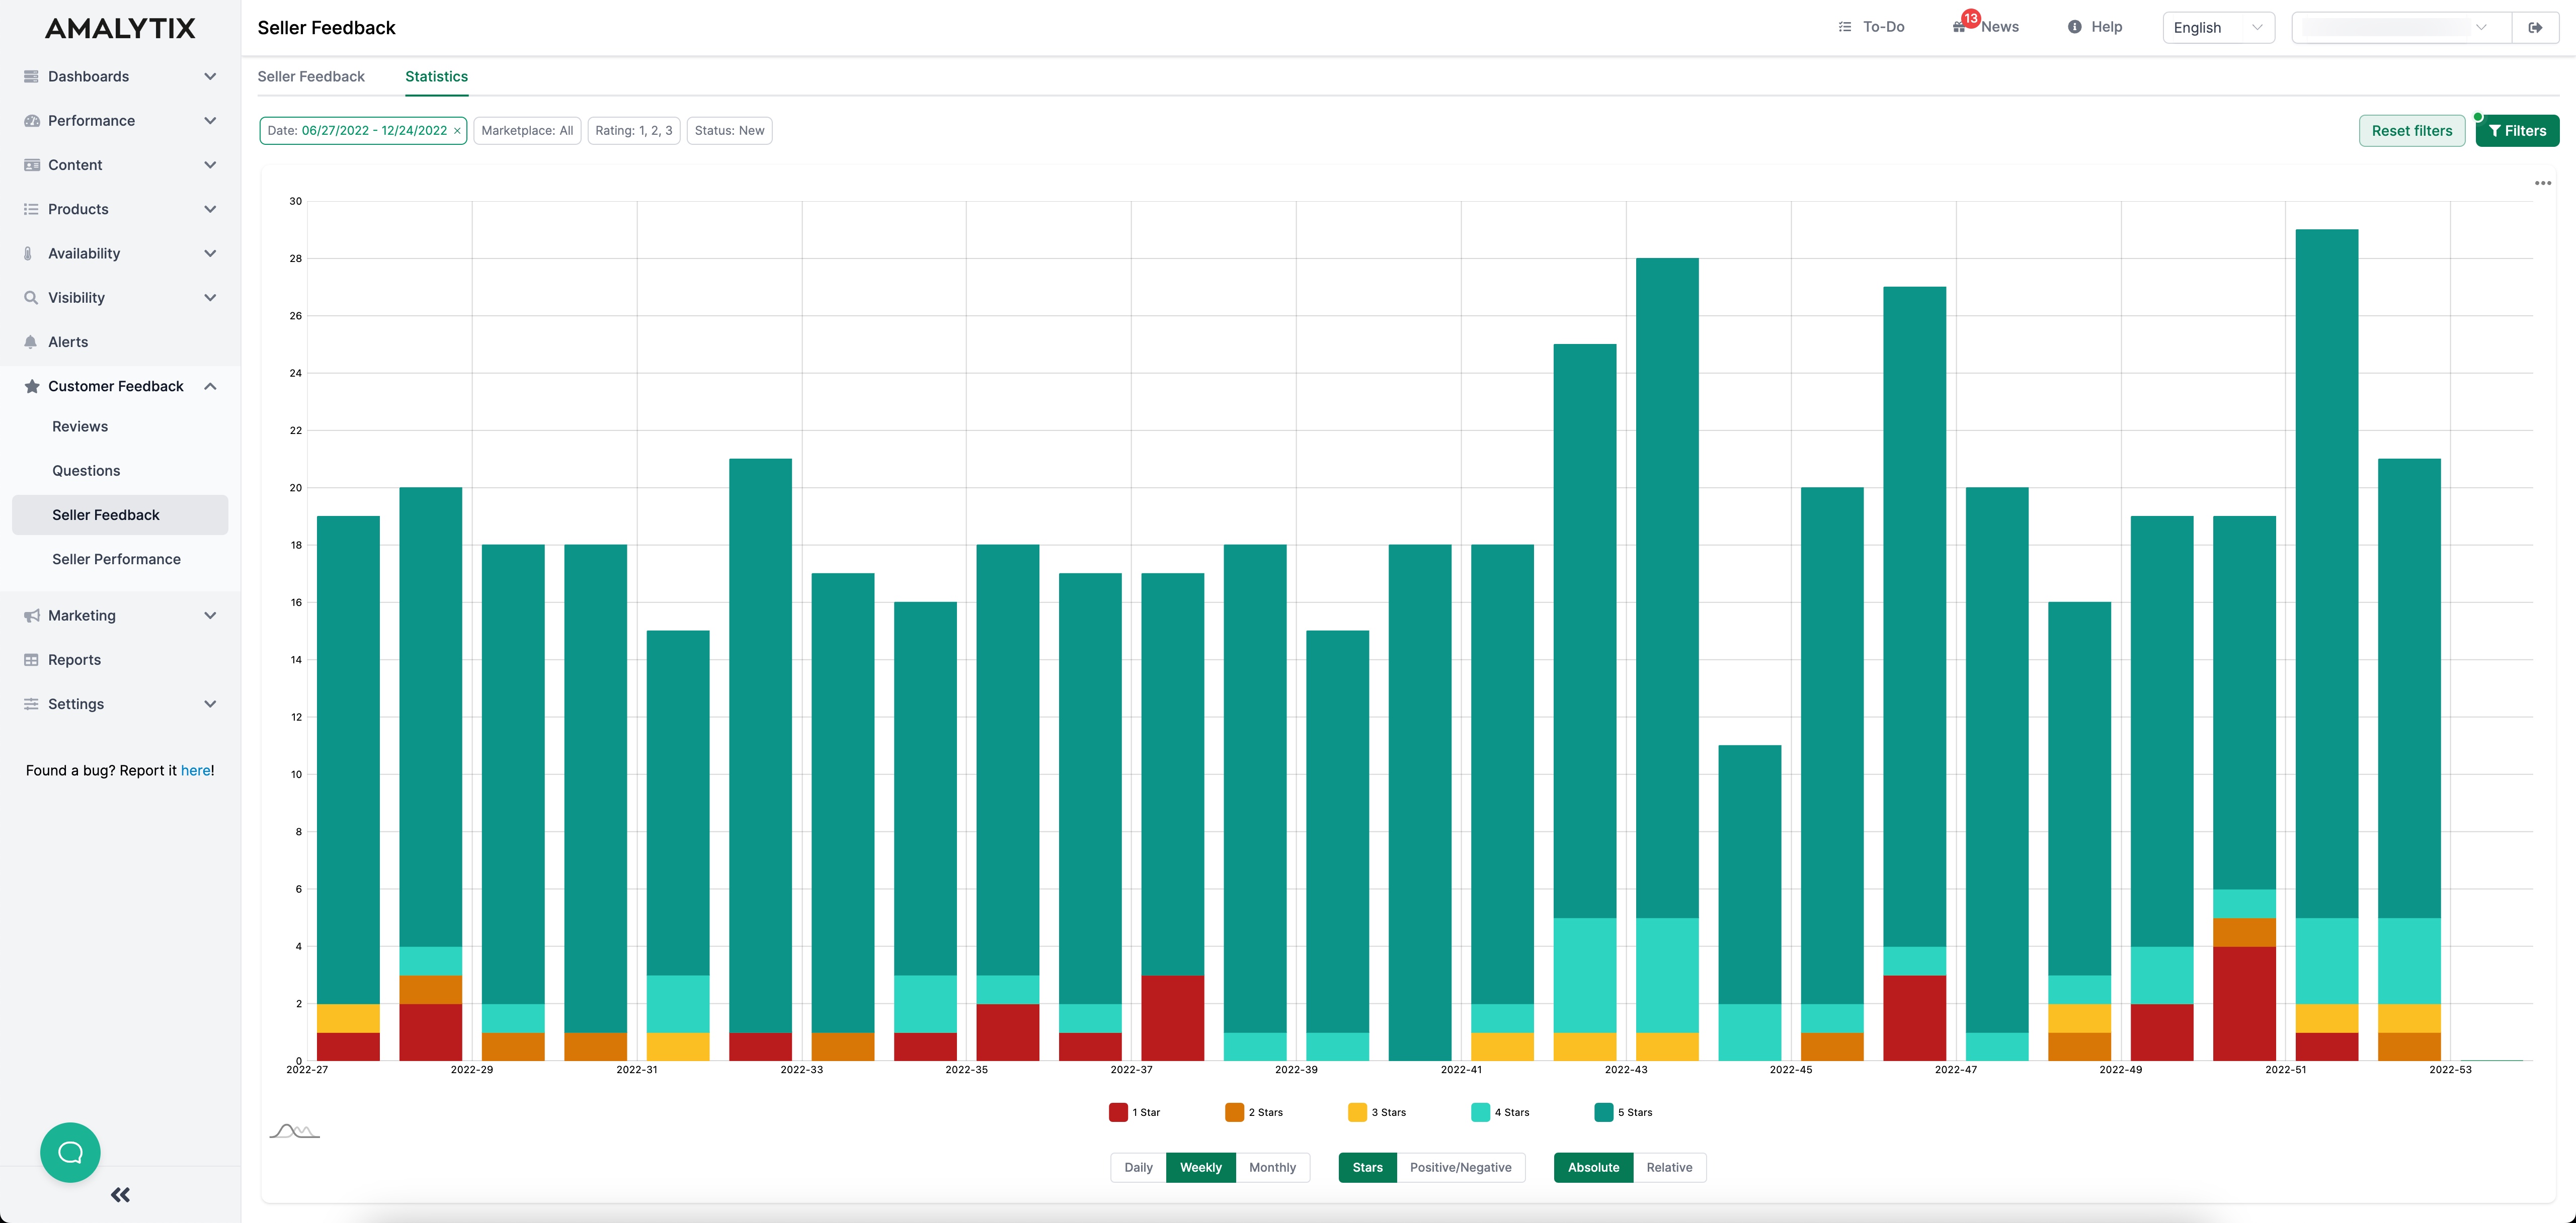Expand the Content menu chevron
This screenshot has height=1223, width=2576.
210,165
